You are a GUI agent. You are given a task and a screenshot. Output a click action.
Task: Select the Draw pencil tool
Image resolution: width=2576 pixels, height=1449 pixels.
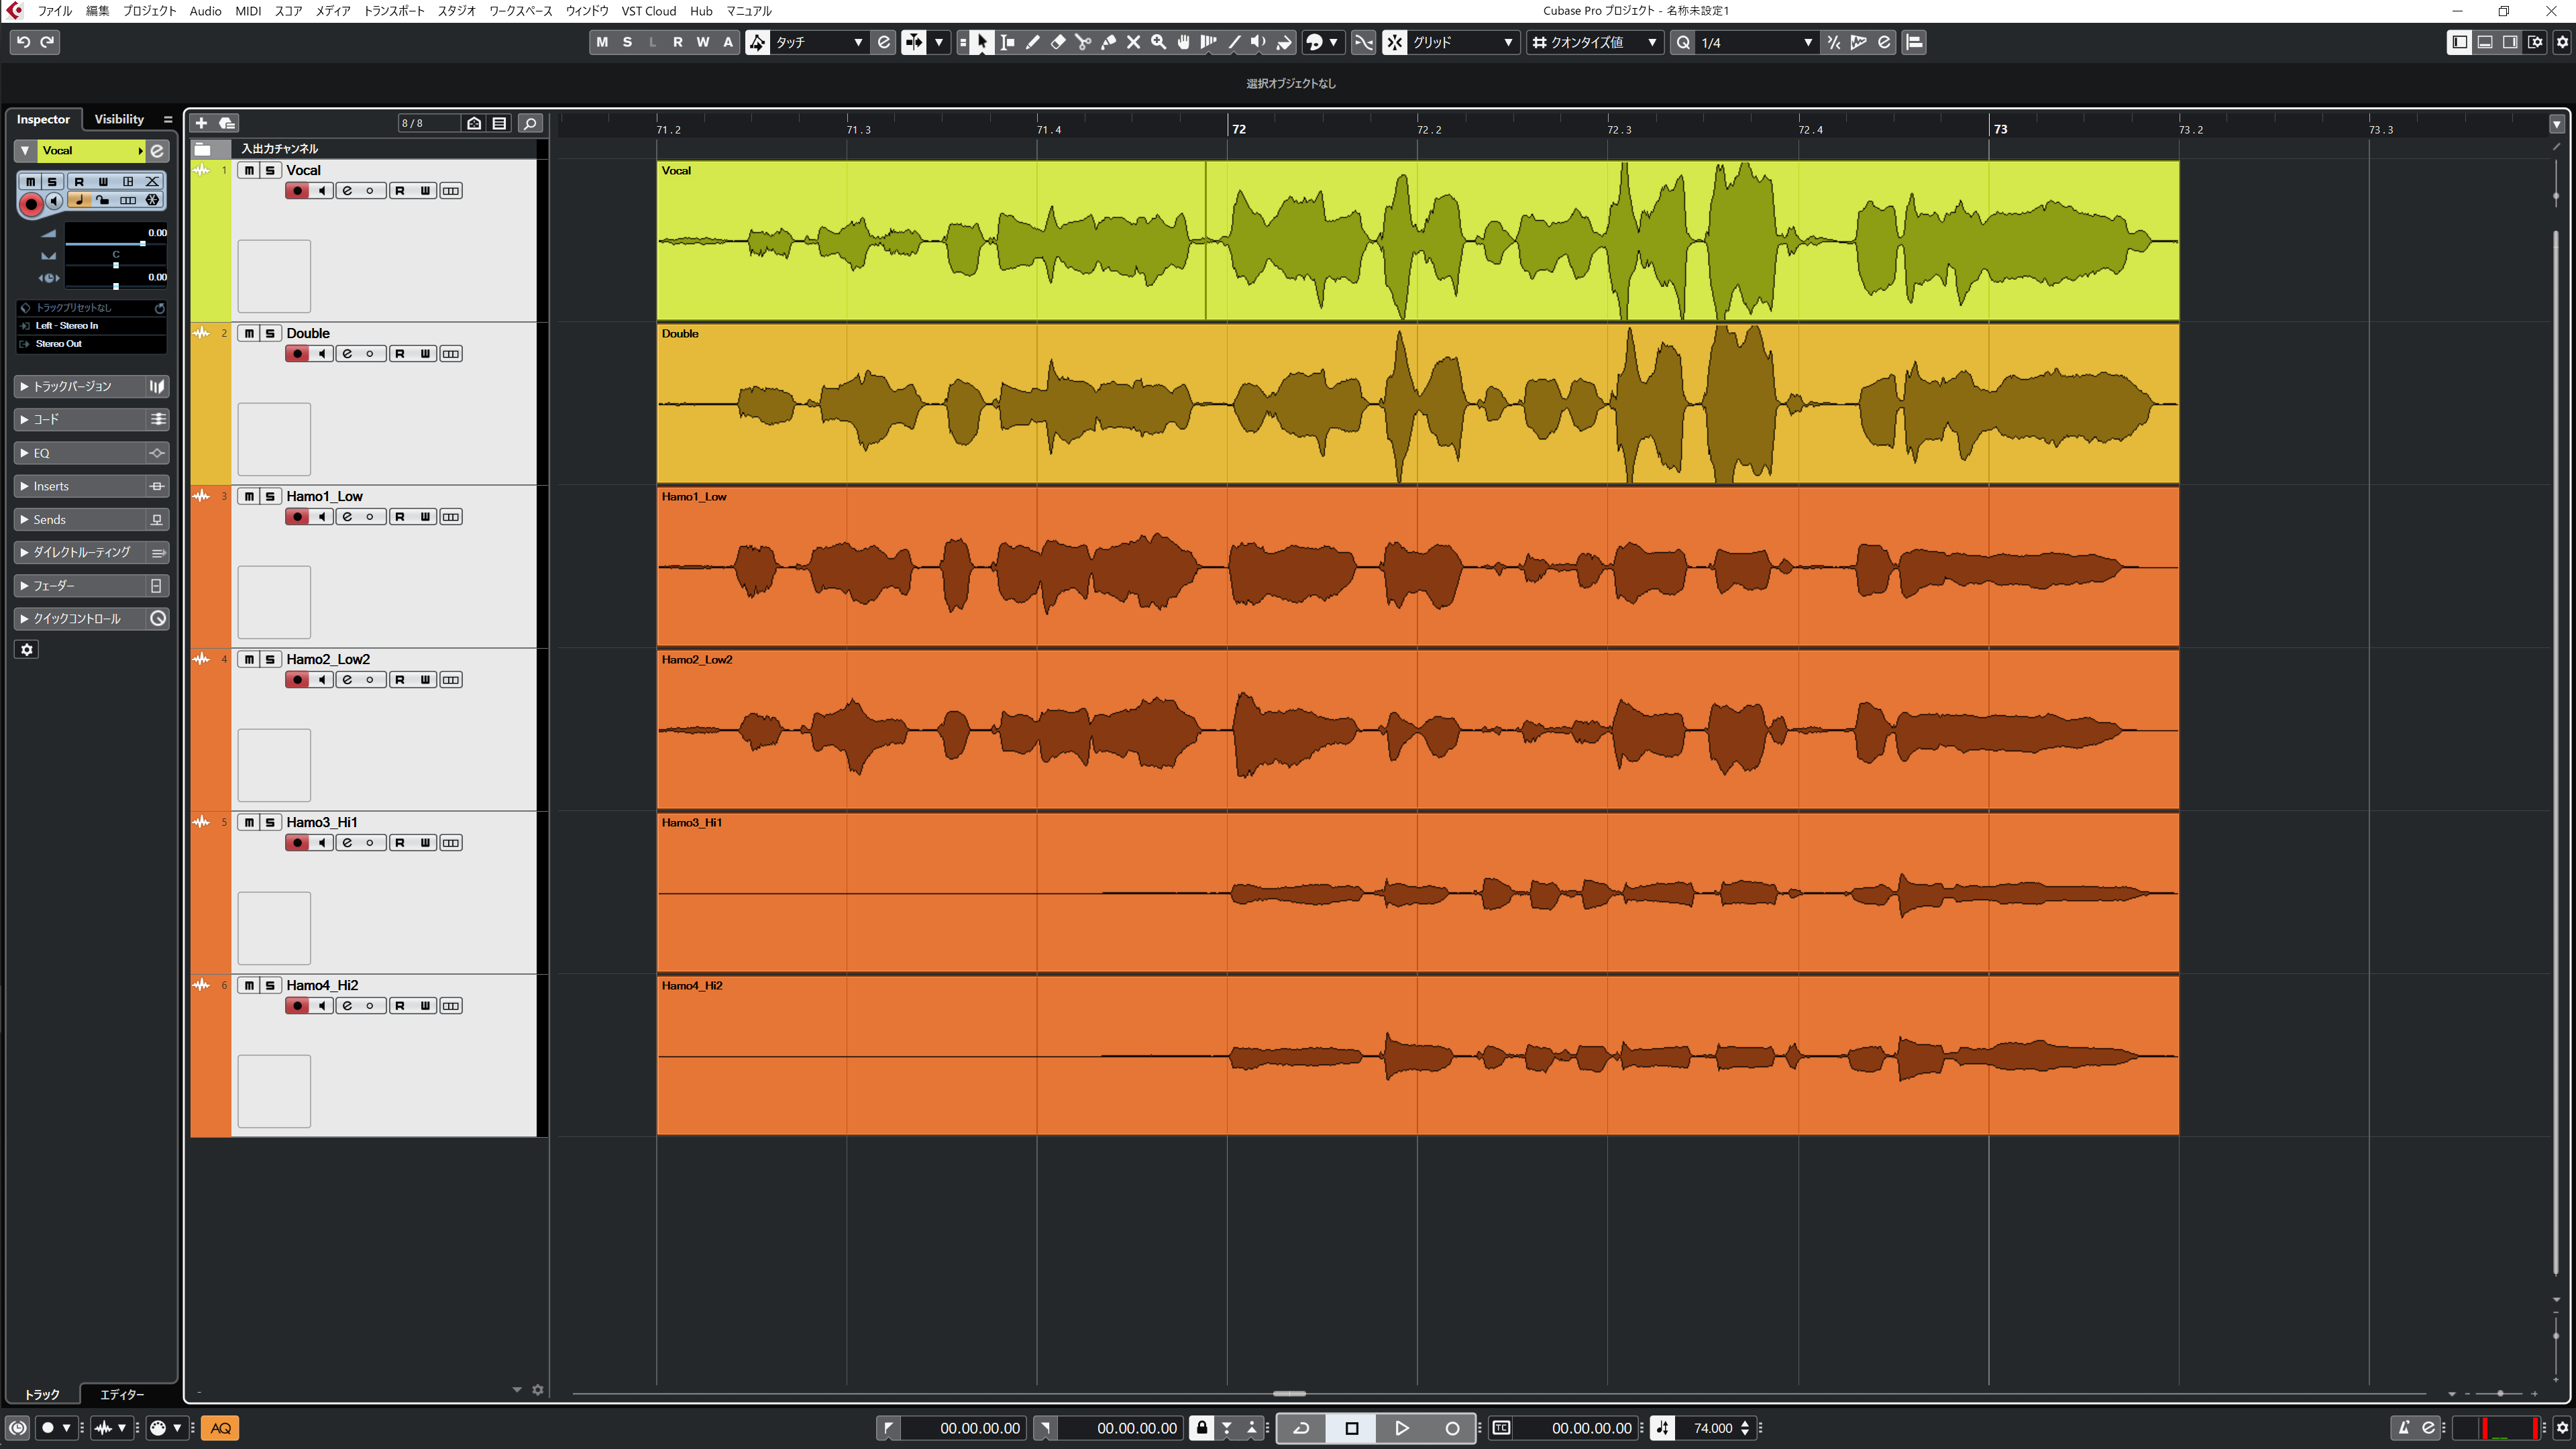(1032, 42)
